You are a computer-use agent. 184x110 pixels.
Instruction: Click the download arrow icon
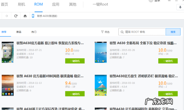coord(181,7)
